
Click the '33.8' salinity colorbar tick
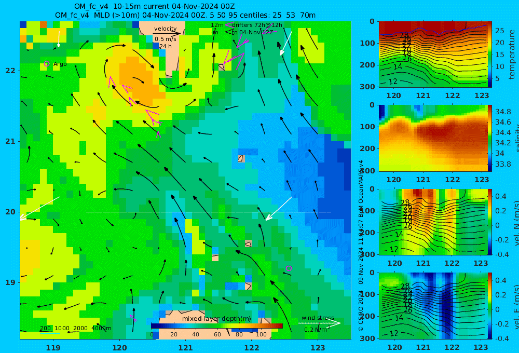pos(502,164)
